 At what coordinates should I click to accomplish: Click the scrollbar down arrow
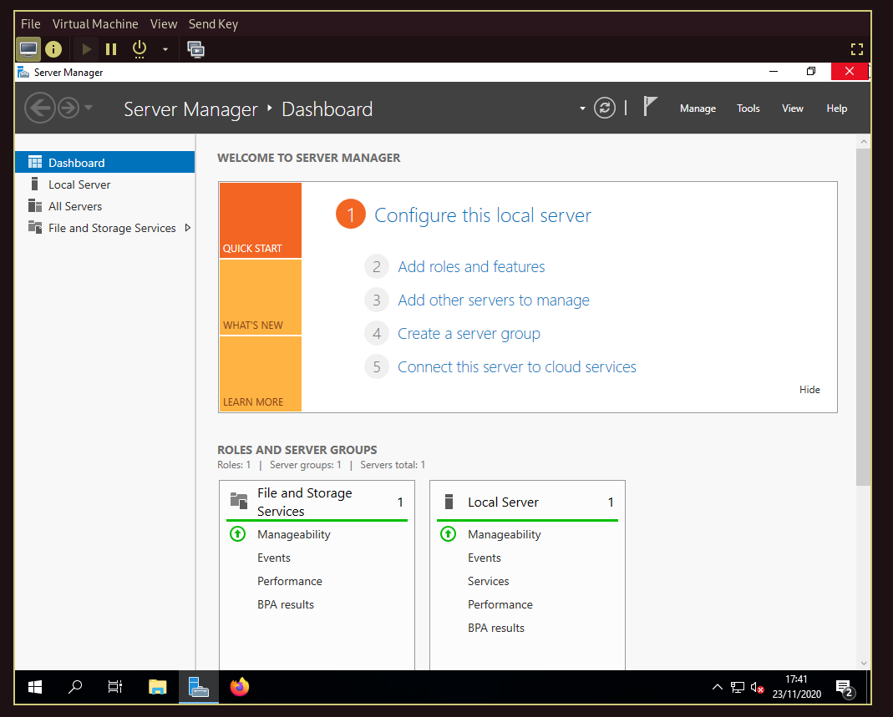pyautogui.click(x=864, y=663)
